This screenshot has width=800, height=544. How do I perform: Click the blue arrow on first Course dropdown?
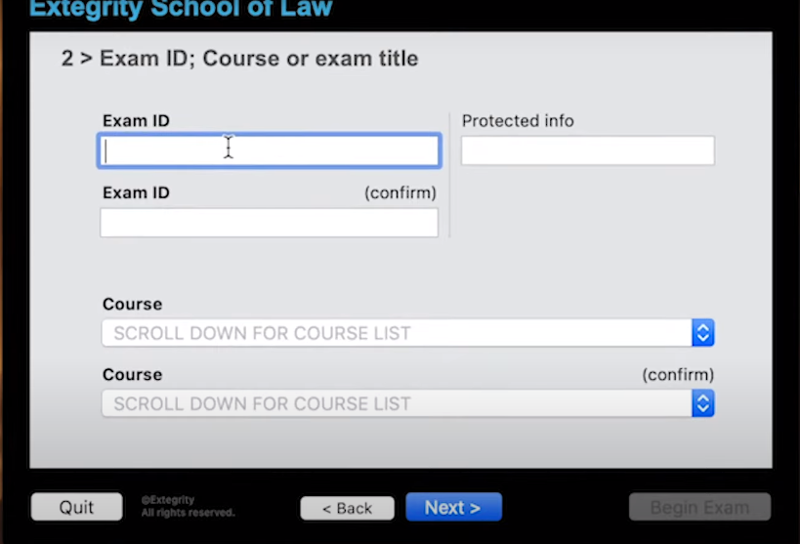tap(703, 333)
